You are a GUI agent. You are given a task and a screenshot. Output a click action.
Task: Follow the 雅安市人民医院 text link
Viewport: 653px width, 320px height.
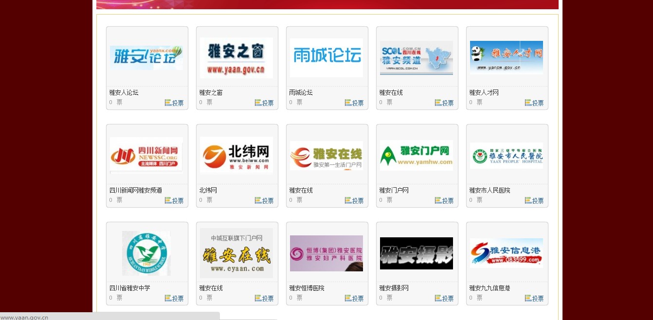pos(490,190)
